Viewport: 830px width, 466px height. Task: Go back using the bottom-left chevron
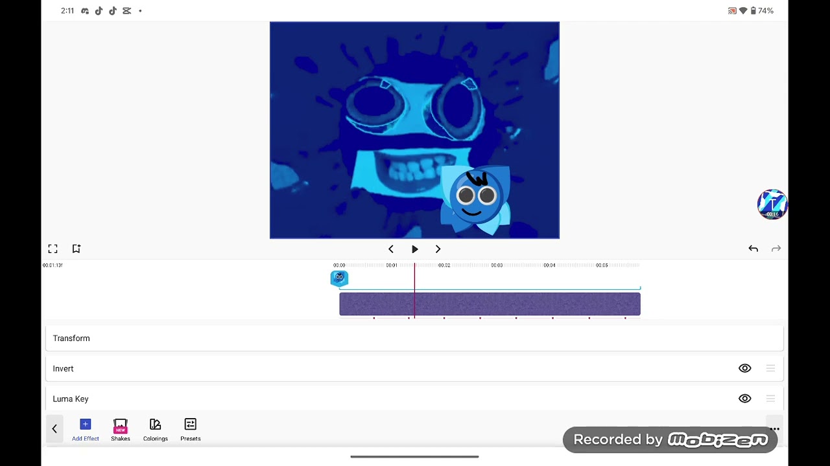coord(54,428)
